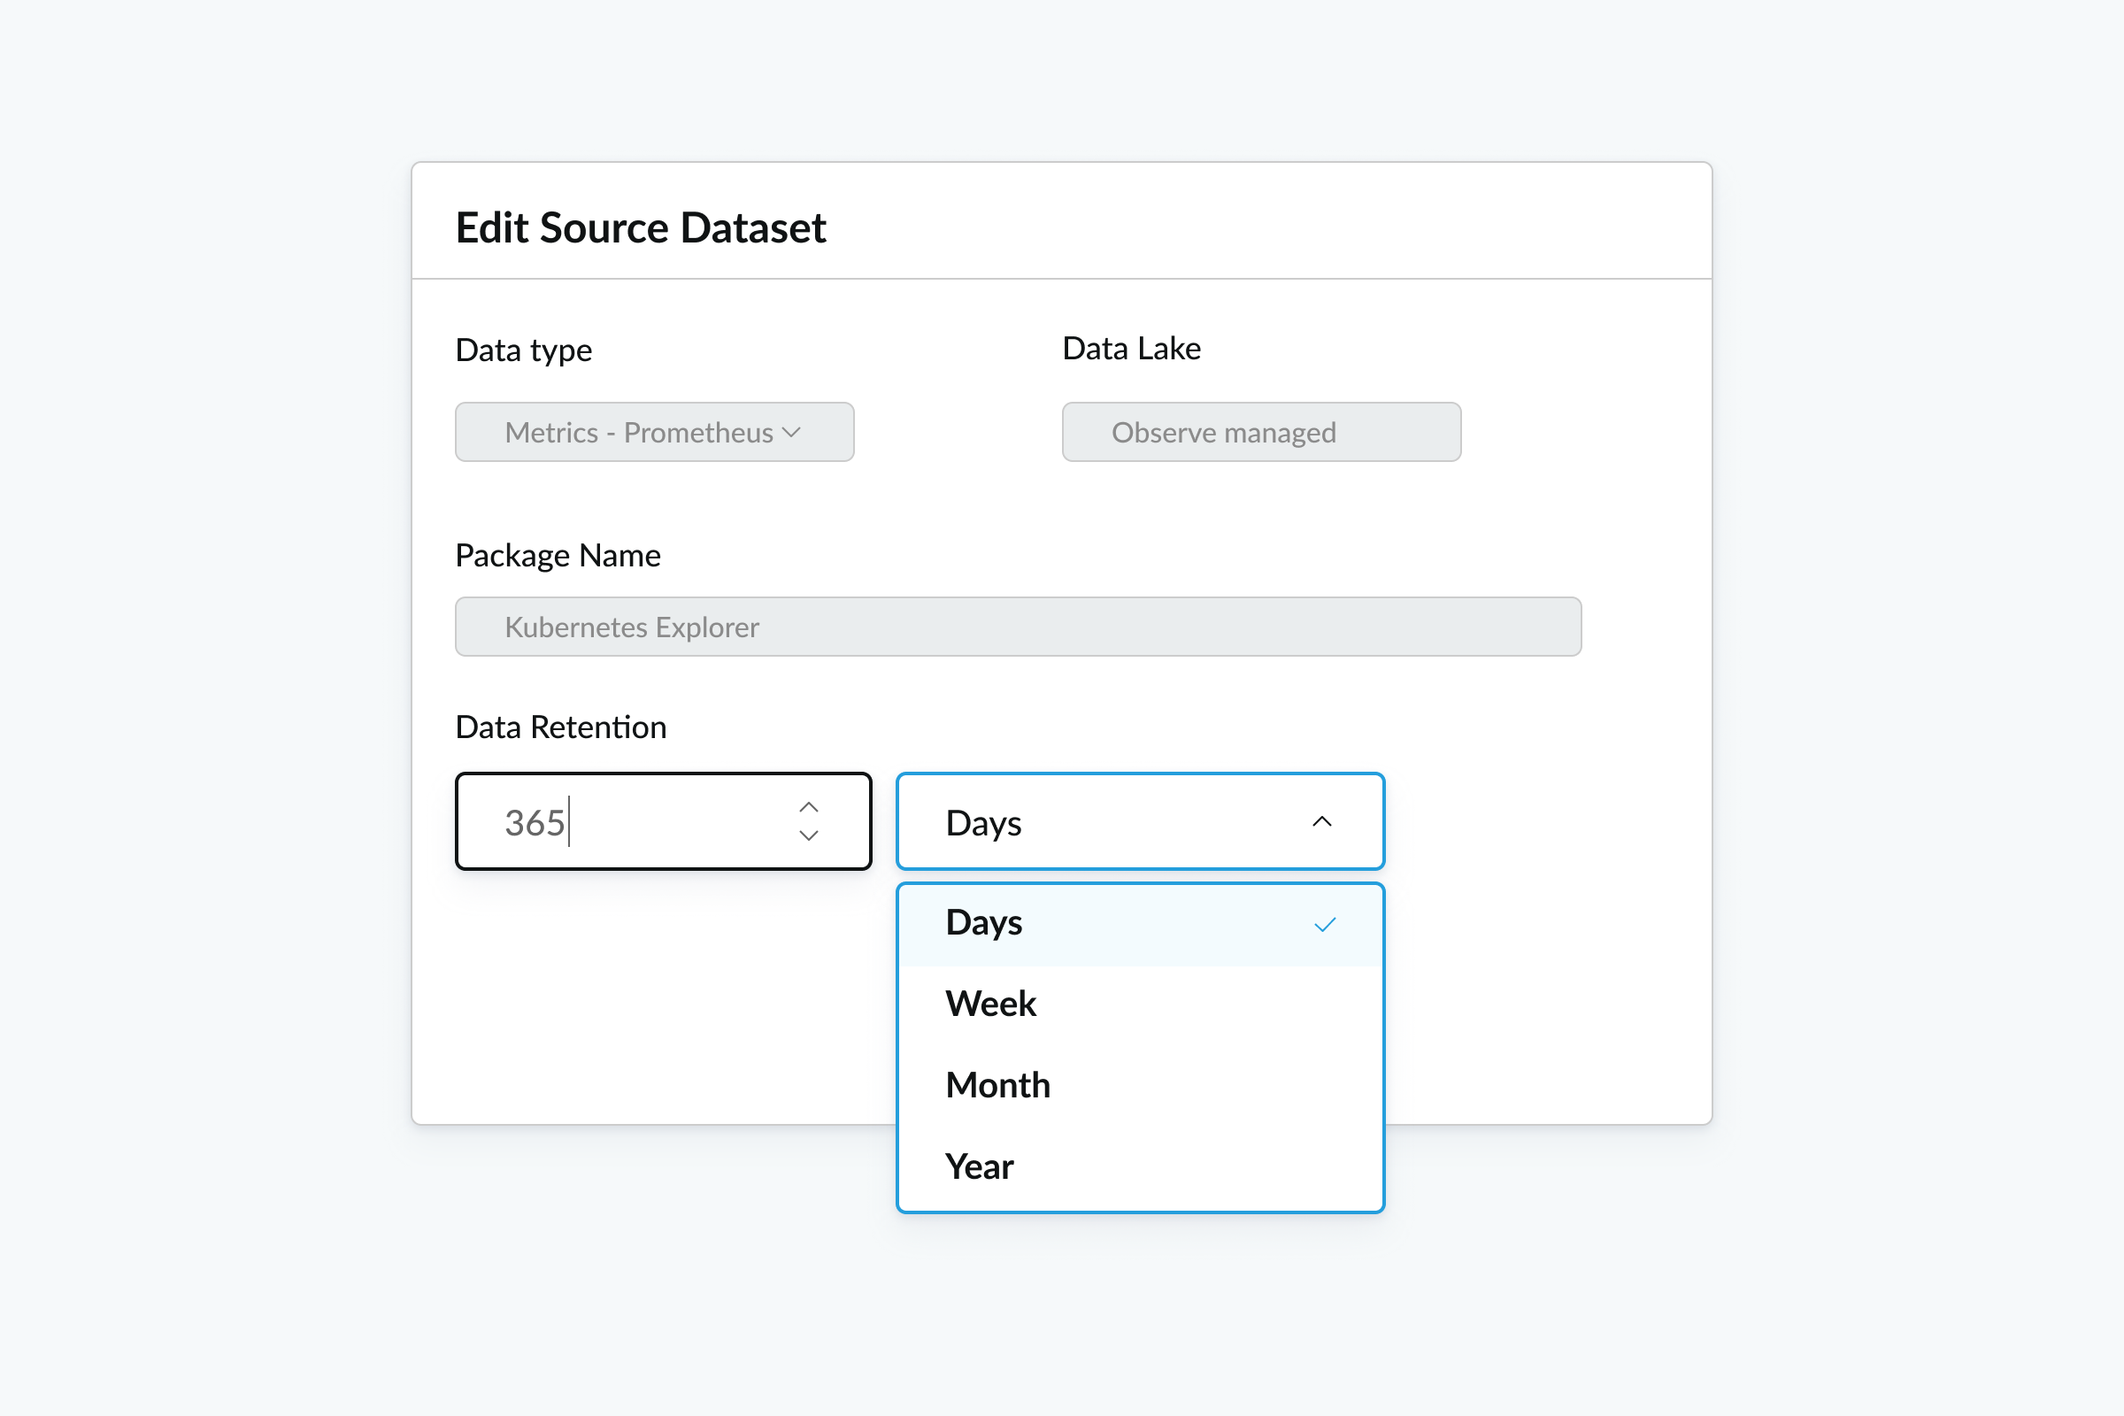Image resolution: width=2124 pixels, height=1416 pixels.
Task: Select Days option in the unit list
Action: pyautogui.click(x=1140, y=926)
